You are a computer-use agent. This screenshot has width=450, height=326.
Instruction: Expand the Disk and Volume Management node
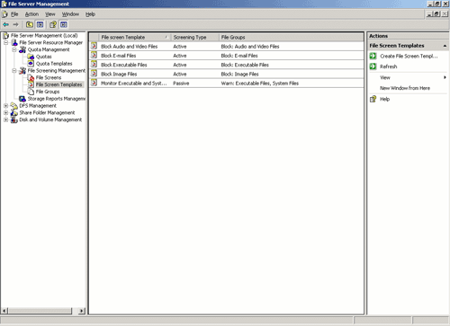(5, 119)
